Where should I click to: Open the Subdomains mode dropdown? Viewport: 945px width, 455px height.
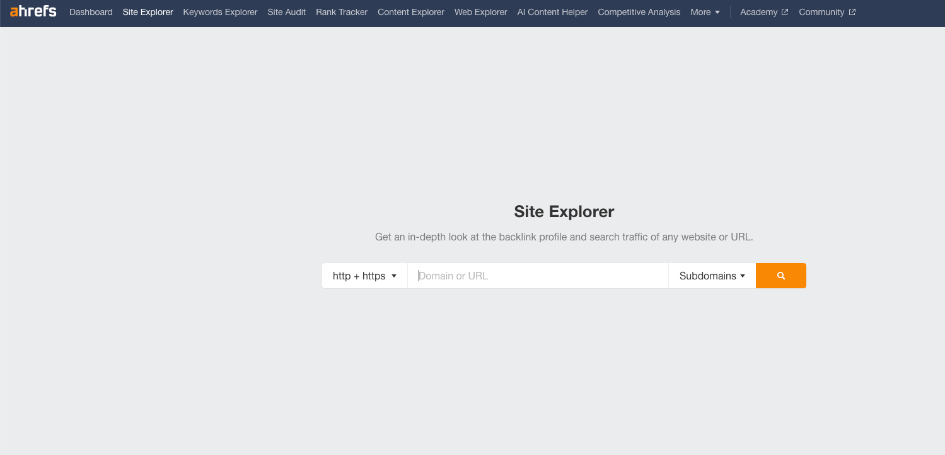[x=712, y=276]
